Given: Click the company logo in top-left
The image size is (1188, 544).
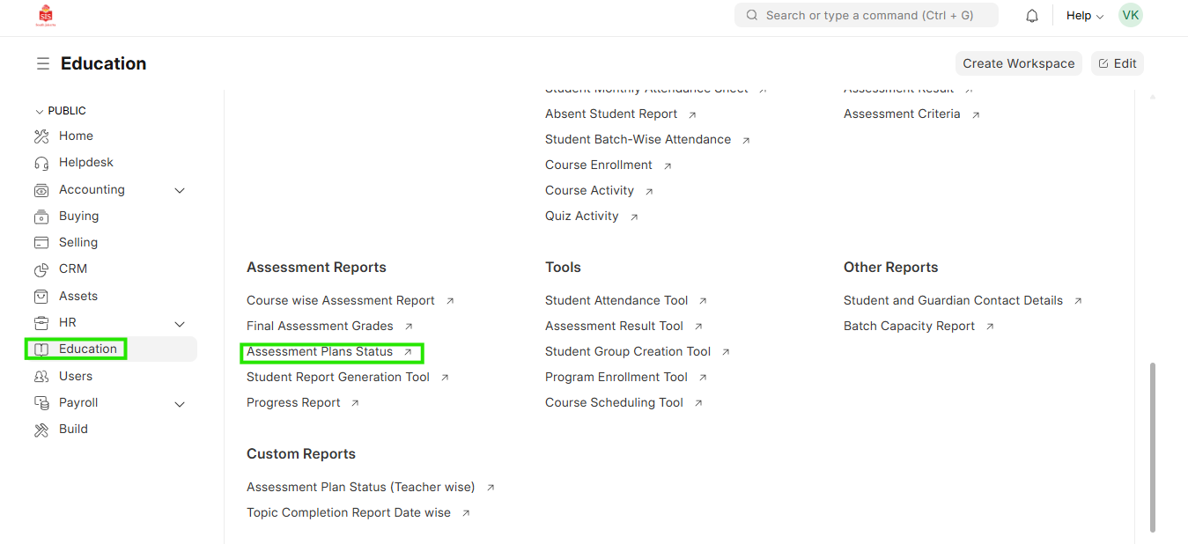Looking at the screenshot, I should (45, 15).
